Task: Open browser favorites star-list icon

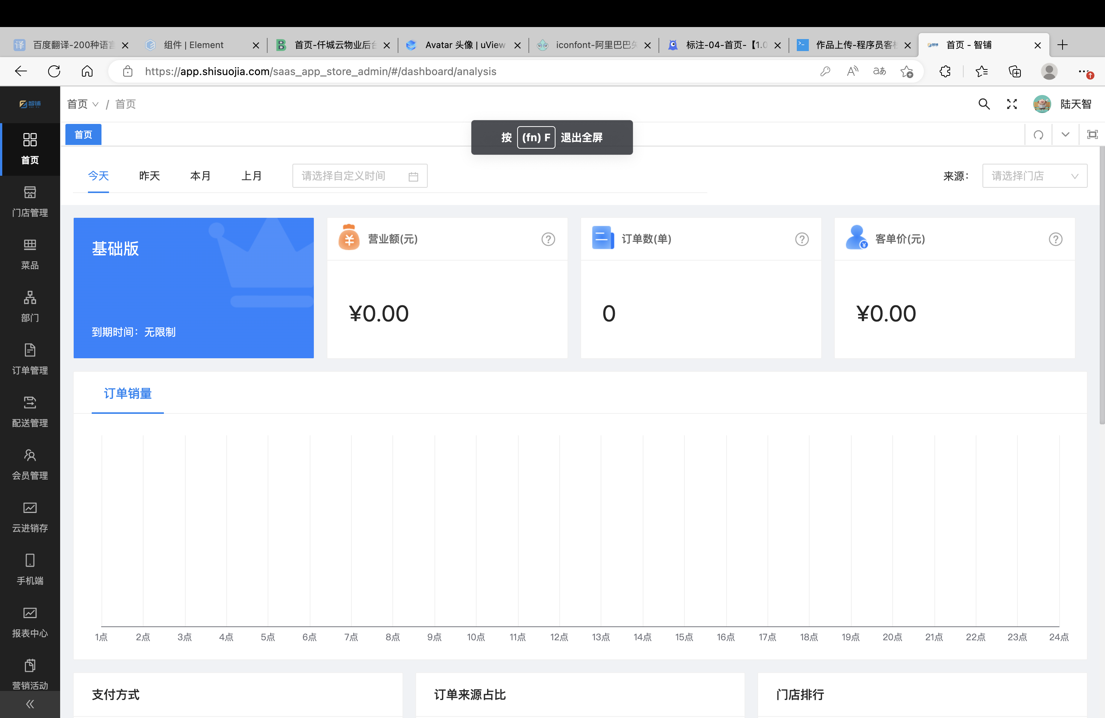Action: click(981, 71)
